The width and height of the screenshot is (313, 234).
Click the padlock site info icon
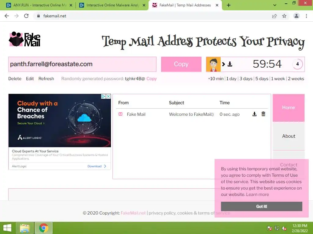coord(39,16)
